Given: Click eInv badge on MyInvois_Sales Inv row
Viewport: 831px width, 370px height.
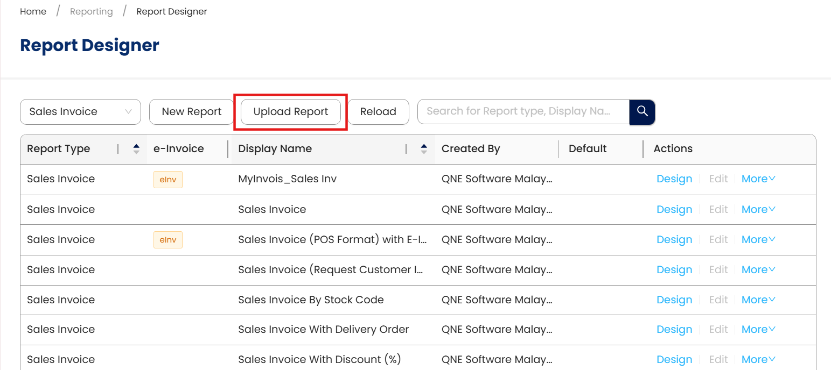Looking at the screenshot, I should pyautogui.click(x=168, y=180).
